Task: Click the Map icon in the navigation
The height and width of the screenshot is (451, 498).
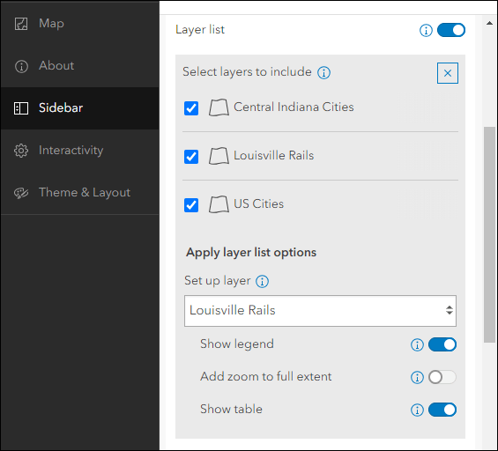Action: click(21, 24)
